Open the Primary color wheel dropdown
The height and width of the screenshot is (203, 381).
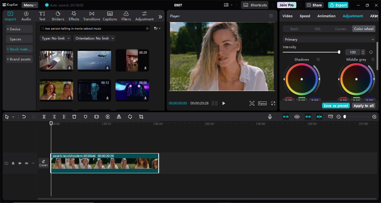[x=329, y=40]
